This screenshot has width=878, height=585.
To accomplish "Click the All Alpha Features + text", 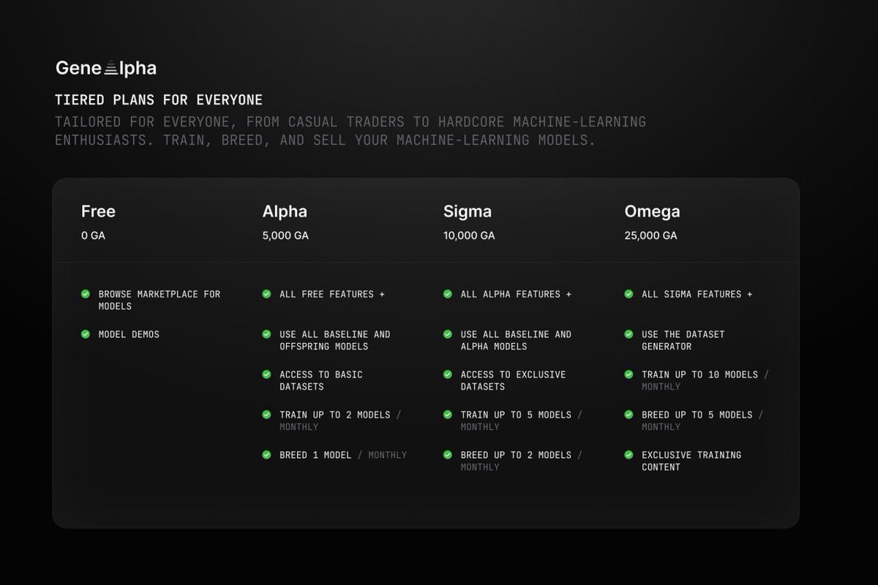I will tap(516, 294).
